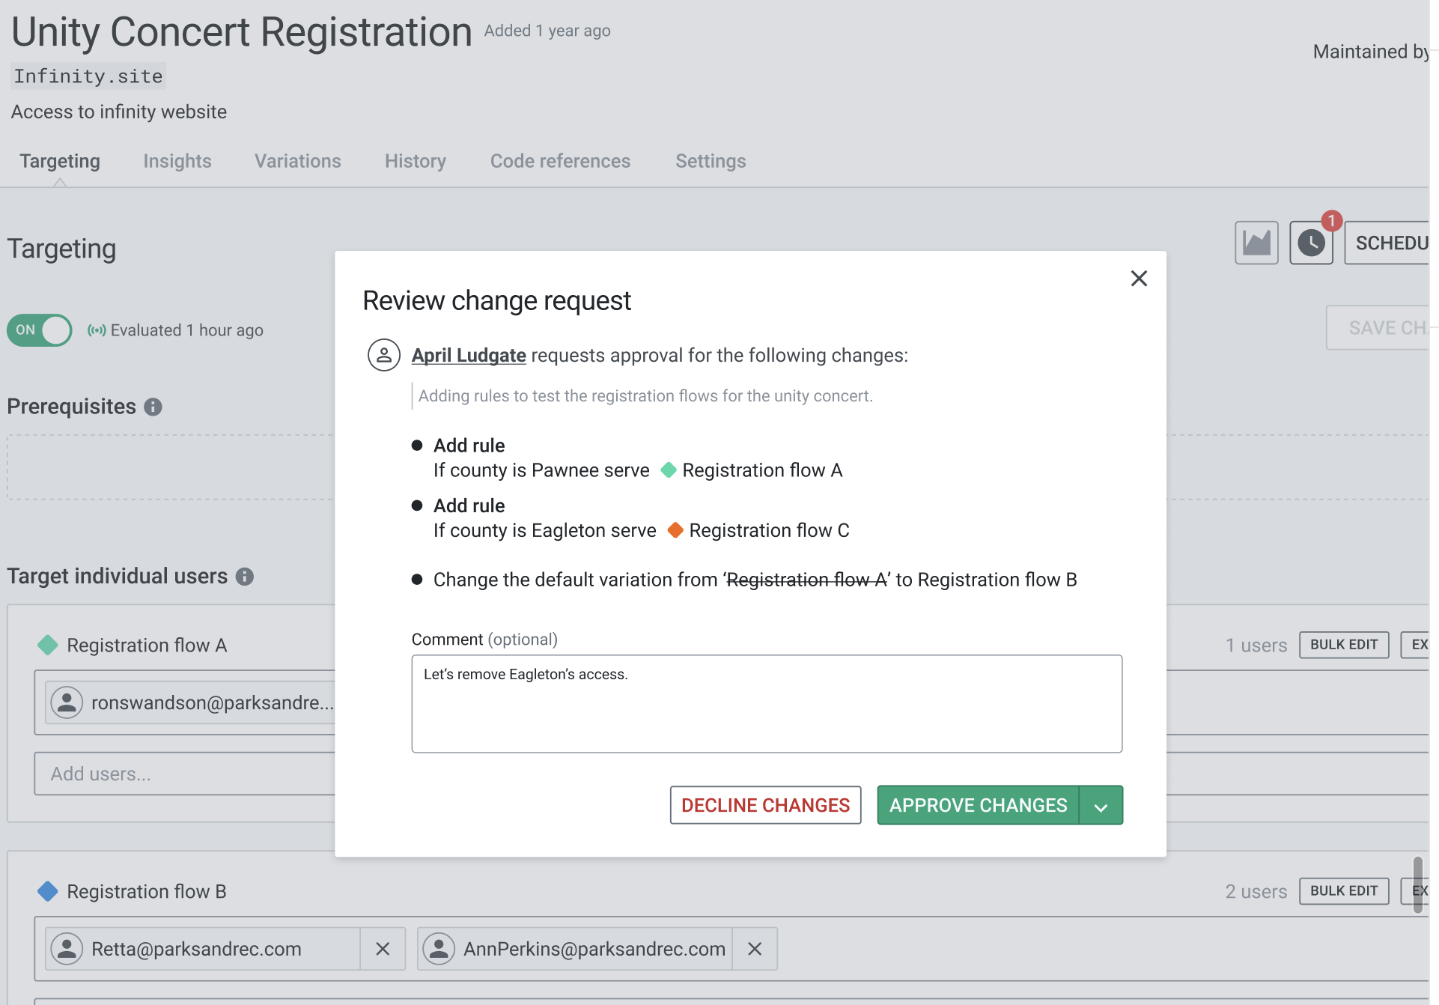Switch to the Variations tab
This screenshot has width=1439, height=1005.
[x=297, y=161]
